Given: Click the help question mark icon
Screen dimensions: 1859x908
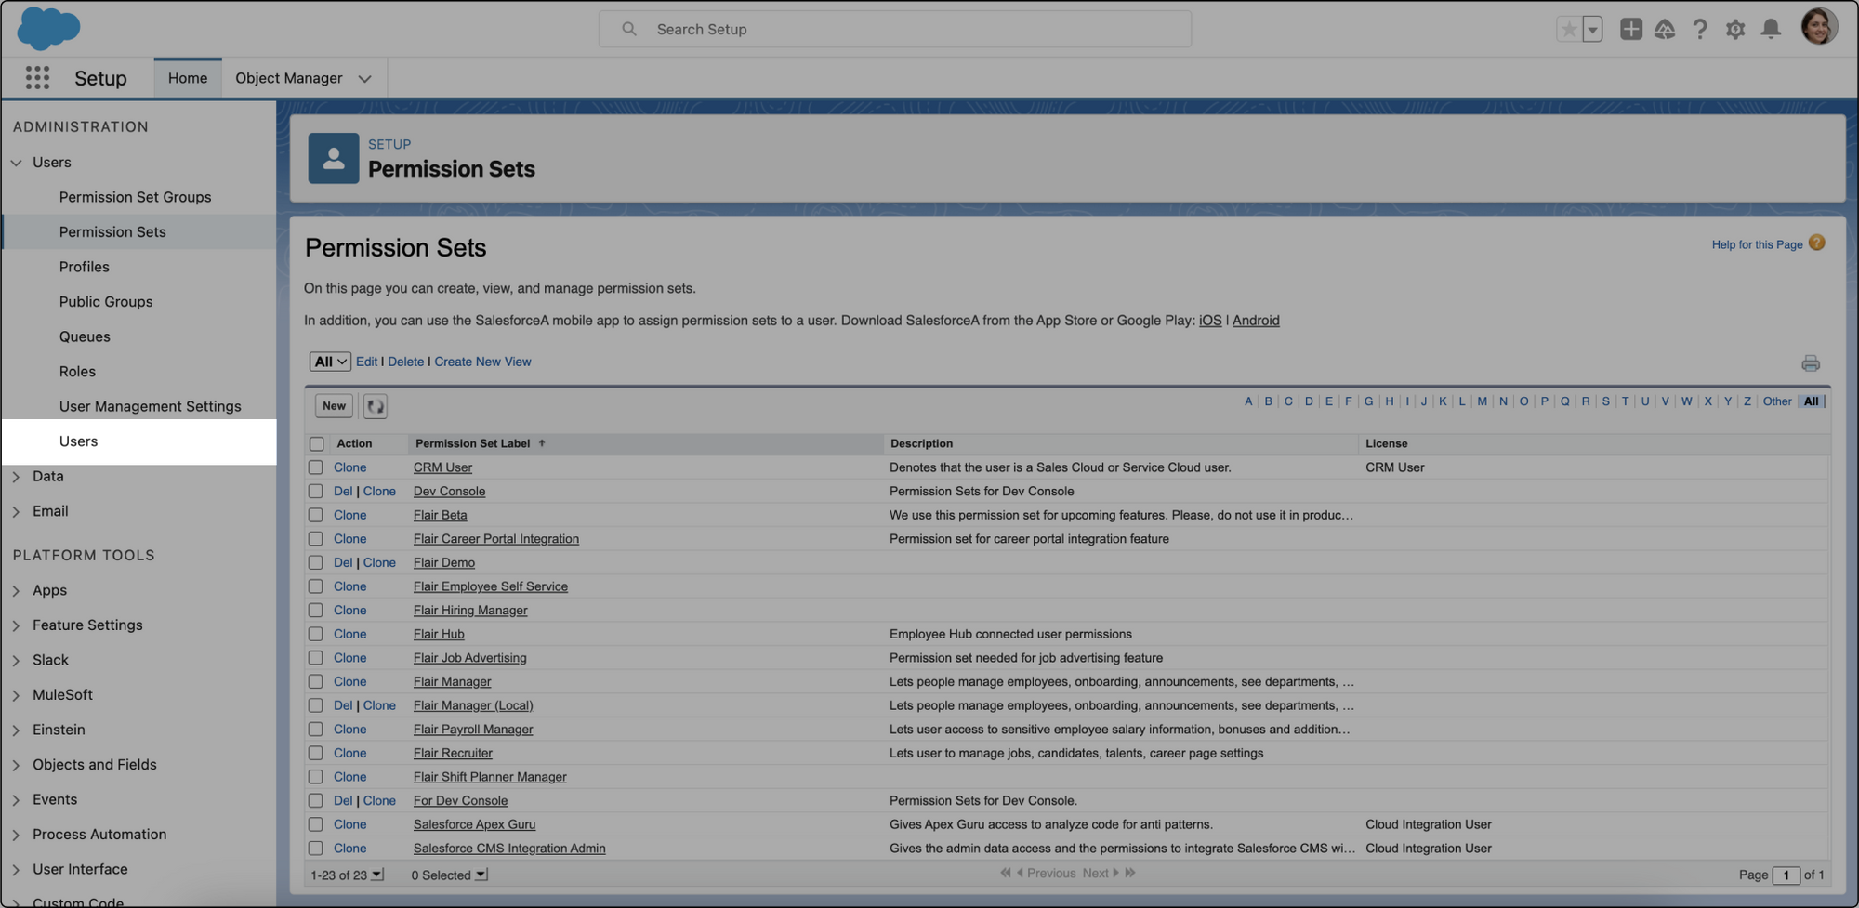Looking at the screenshot, I should pos(1699,29).
